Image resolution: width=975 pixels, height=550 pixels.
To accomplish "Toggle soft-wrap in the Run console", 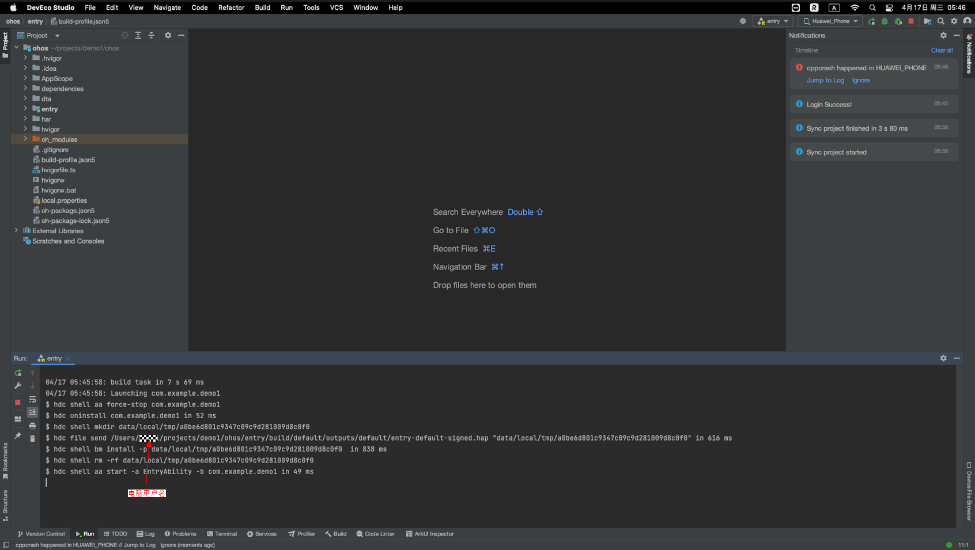I will (32, 400).
